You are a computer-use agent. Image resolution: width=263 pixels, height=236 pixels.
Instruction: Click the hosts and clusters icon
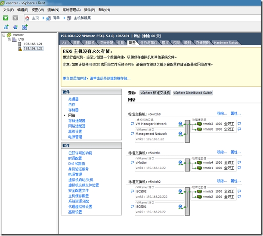pyautogui.click(x=69, y=18)
